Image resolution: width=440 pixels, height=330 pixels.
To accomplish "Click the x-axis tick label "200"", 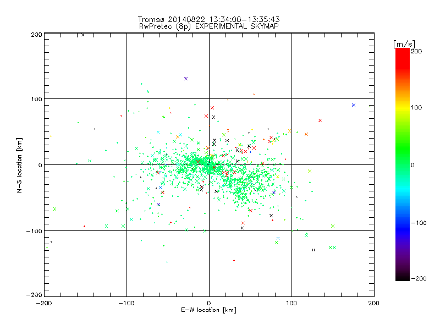I will pos(374,303).
